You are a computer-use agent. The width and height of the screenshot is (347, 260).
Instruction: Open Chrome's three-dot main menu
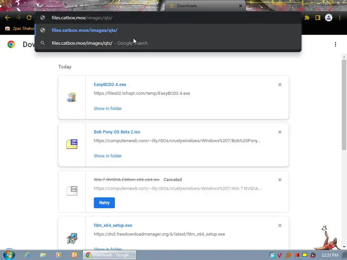point(340,18)
